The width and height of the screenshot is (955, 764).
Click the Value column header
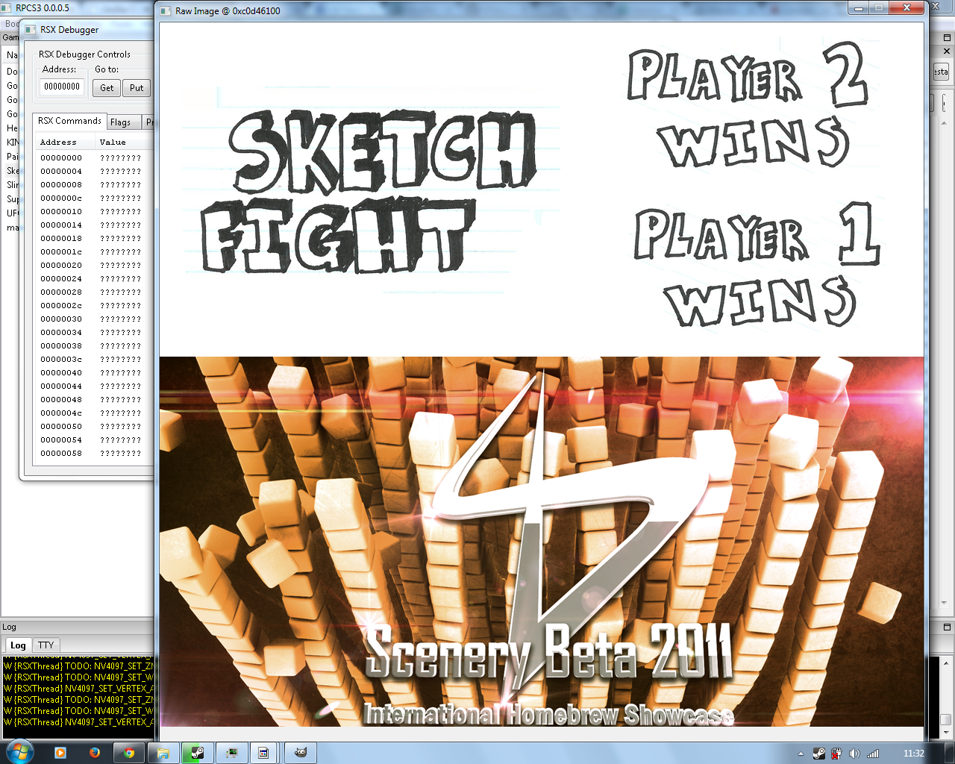[113, 142]
